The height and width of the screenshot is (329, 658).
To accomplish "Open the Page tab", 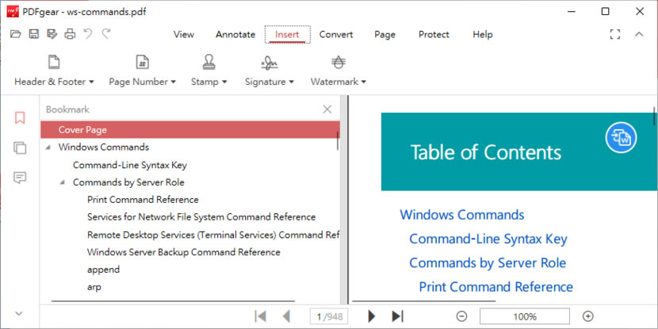I will point(384,34).
